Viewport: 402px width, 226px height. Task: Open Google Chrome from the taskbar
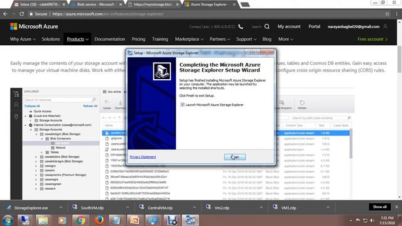(80, 220)
